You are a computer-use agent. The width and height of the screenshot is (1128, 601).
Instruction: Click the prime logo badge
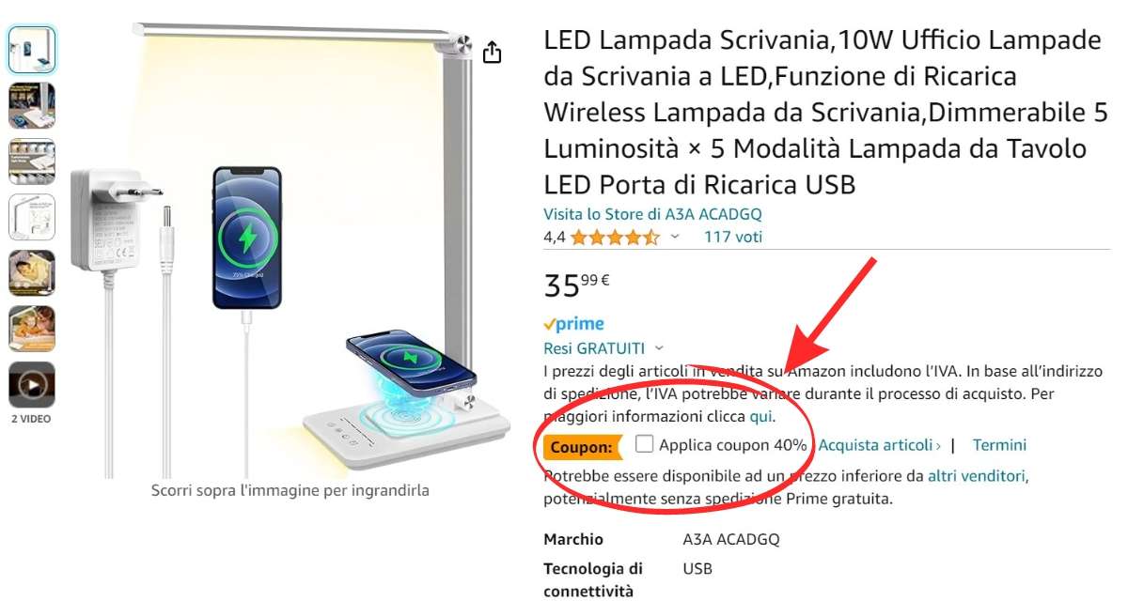click(x=574, y=324)
